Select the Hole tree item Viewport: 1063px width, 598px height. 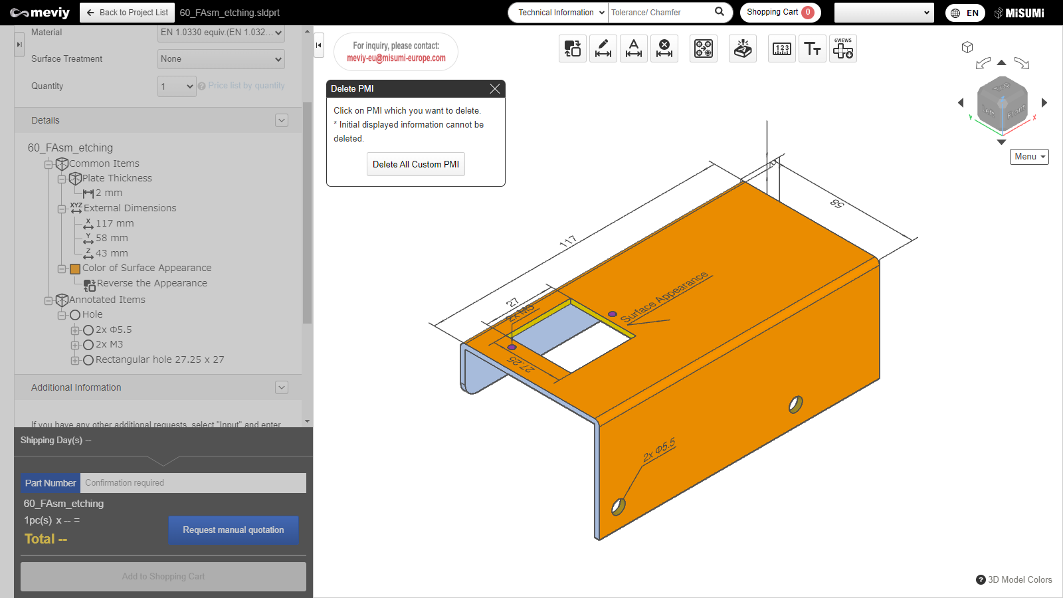[92, 314]
